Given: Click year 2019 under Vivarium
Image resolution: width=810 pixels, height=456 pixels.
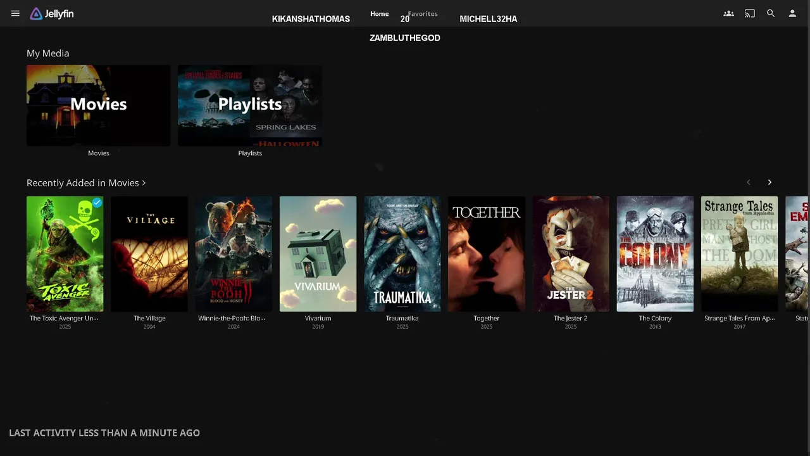Looking at the screenshot, I should click(x=318, y=327).
